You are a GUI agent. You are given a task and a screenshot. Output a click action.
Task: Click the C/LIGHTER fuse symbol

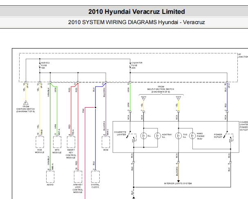[130, 65]
